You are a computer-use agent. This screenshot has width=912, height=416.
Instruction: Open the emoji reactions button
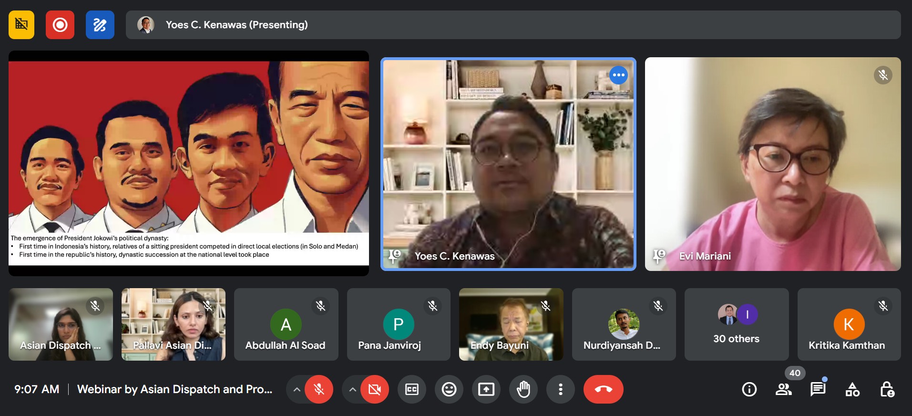(x=449, y=389)
